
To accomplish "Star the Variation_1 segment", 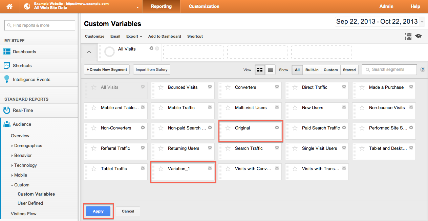I will click(161, 169).
